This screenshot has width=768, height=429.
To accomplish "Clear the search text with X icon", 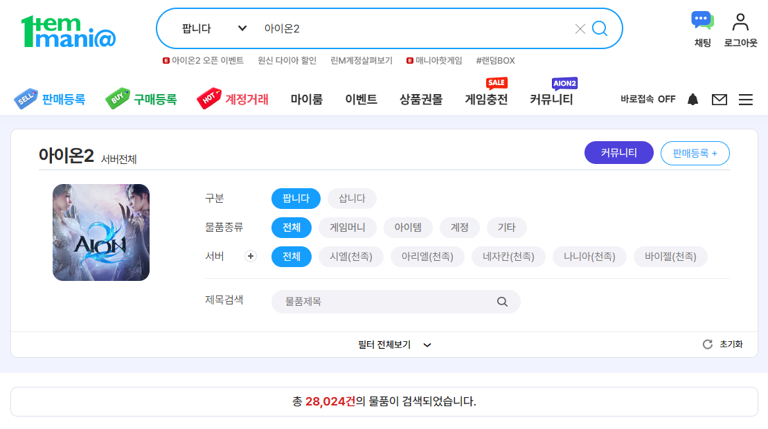I will pos(580,29).
